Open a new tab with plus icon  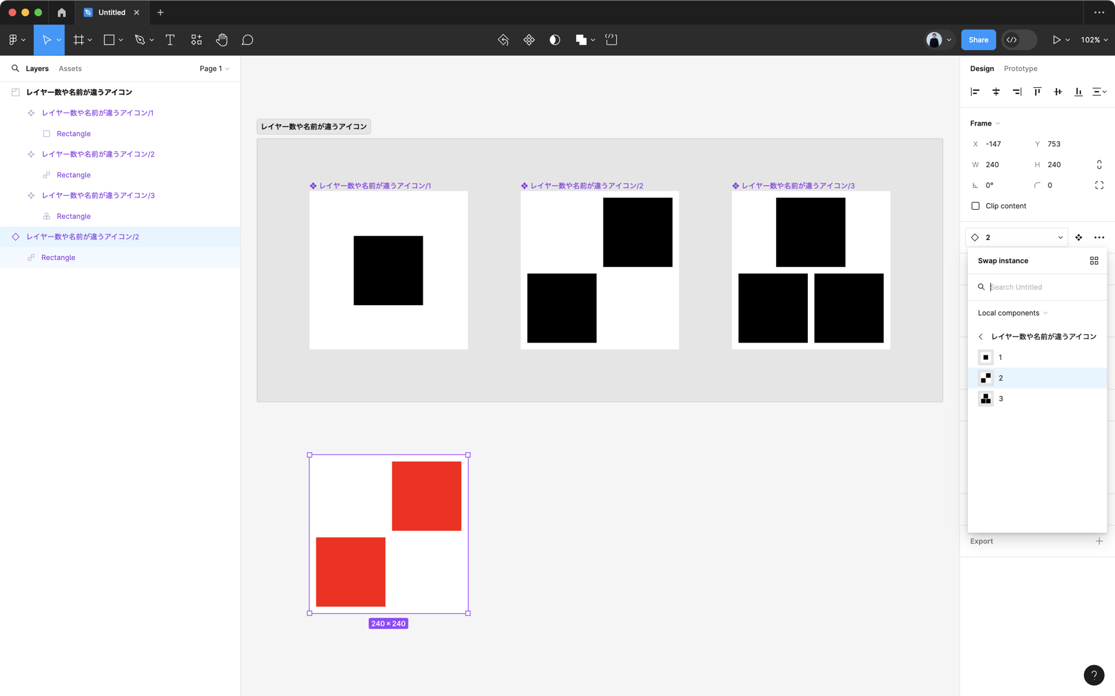(161, 12)
